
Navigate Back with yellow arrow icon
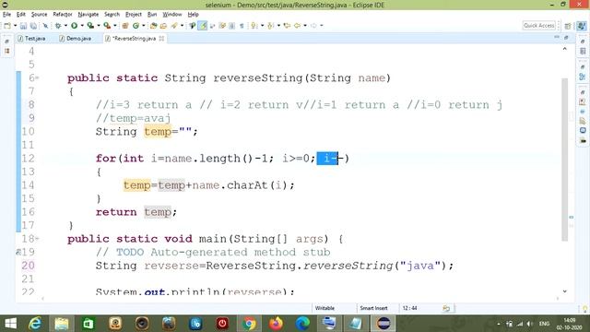pyautogui.click(x=297, y=26)
